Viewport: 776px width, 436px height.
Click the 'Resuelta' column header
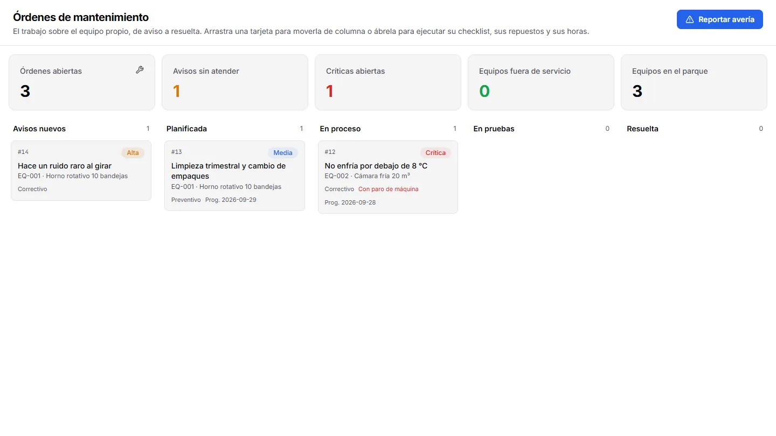click(642, 129)
